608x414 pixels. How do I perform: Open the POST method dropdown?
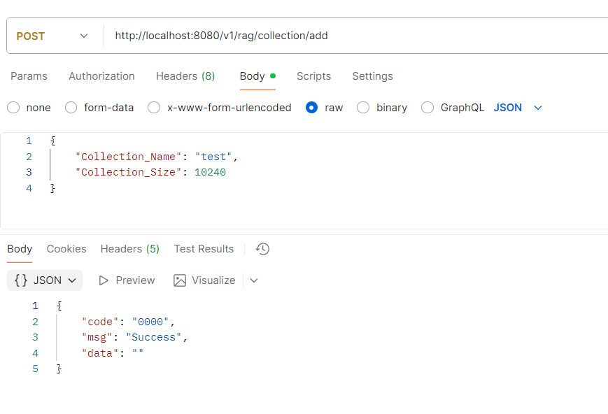[52, 36]
